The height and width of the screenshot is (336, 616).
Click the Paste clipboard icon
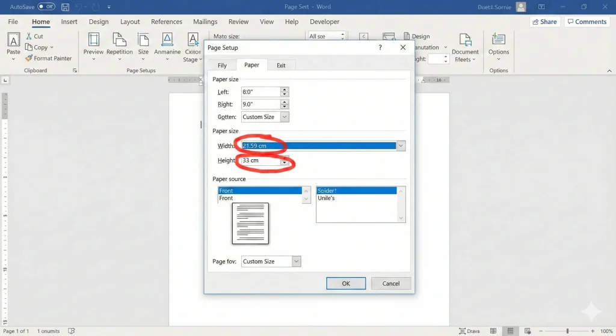point(13,40)
